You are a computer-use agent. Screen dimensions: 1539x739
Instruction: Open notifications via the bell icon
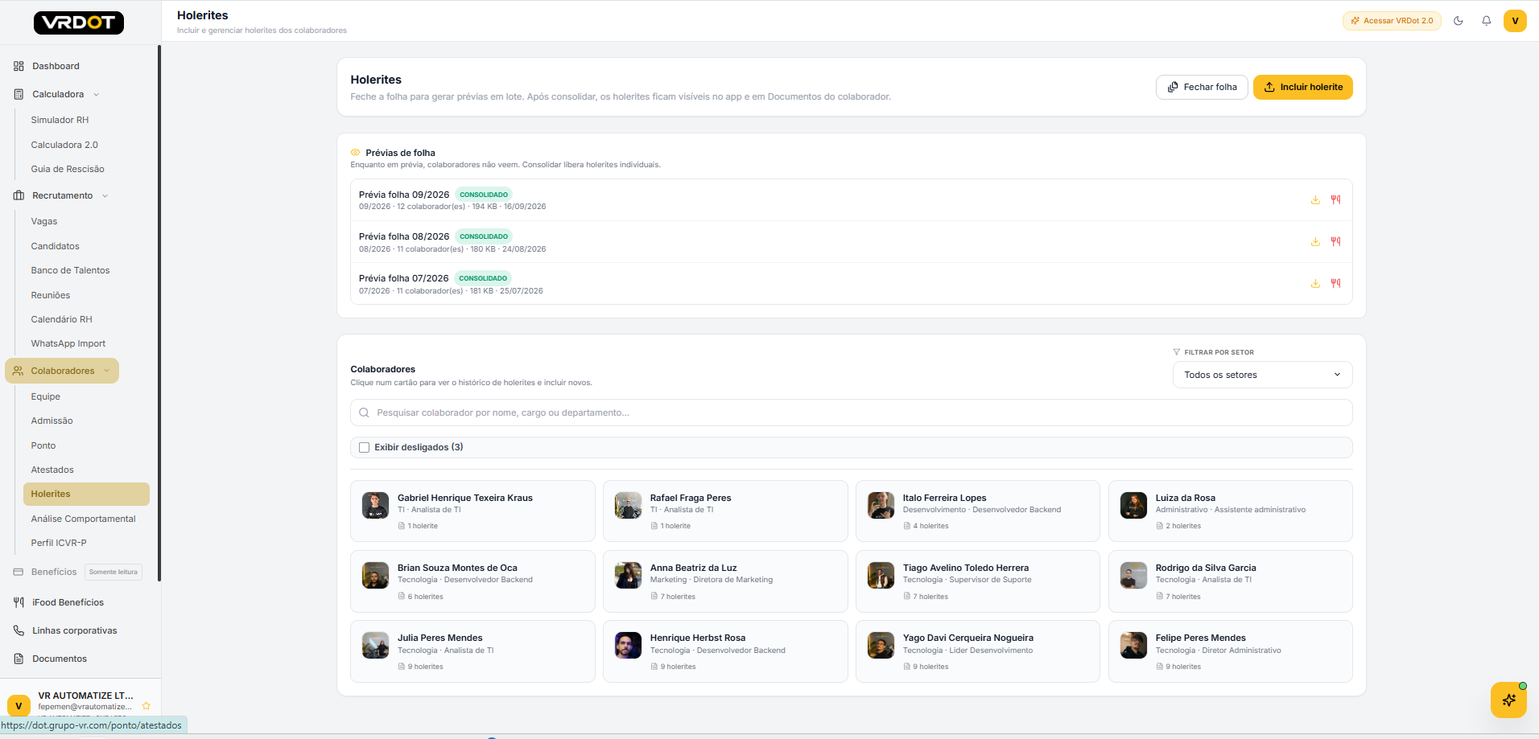(1486, 21)
